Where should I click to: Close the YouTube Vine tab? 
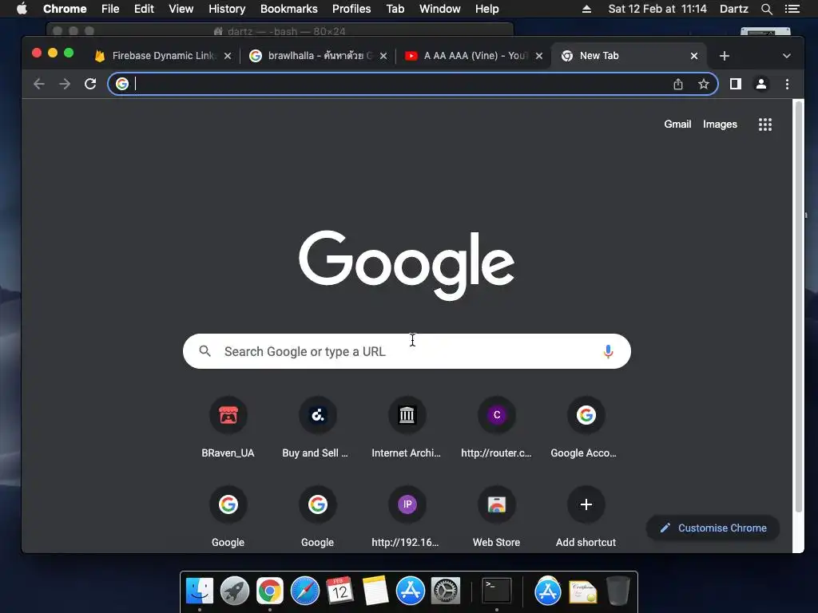[x=539, y=56]
